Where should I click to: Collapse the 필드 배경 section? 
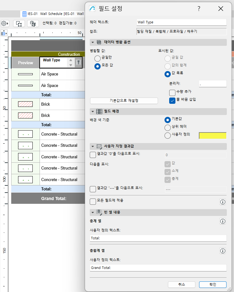pos(93,112)
